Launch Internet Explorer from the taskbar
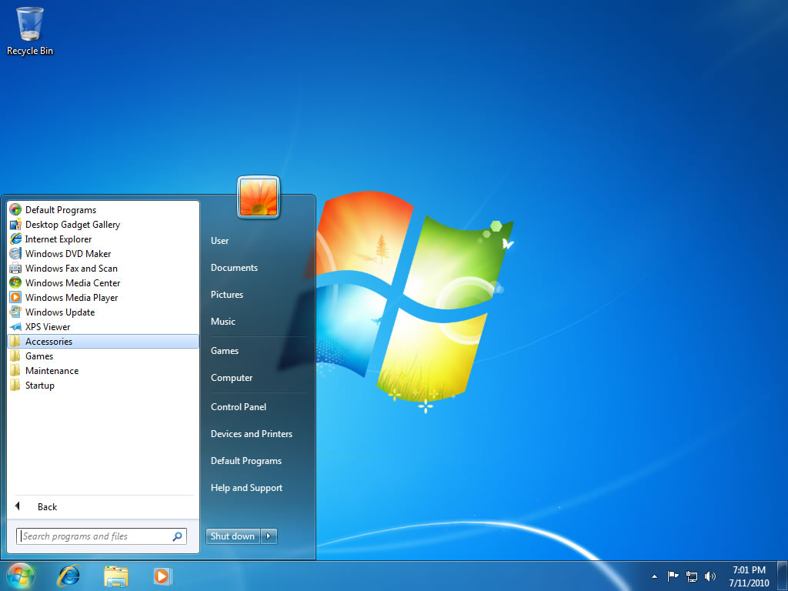The image size is (788, 591). pyautogui.click(x=68, y=576)
